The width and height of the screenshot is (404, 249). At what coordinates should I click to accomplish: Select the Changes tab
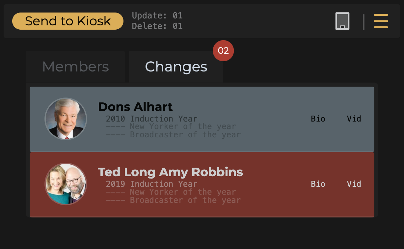point(176,67)
